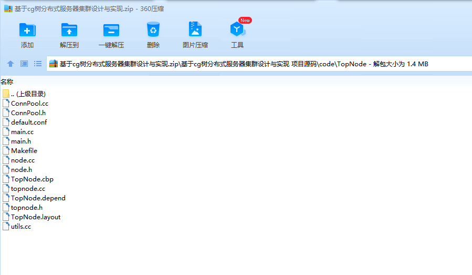This screenshot has height=275, width=472.
Task: Click the 360压缩 app icon in title bar
Action: click(x=8, y=8)
